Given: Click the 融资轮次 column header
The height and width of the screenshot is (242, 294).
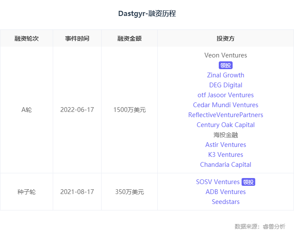Looking at the screenshot, I should coord(26,38).
